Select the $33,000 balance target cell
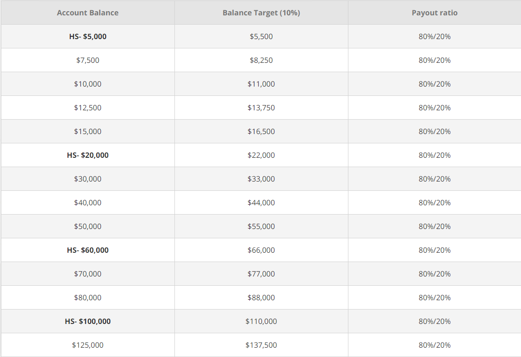 coord(261,179)
